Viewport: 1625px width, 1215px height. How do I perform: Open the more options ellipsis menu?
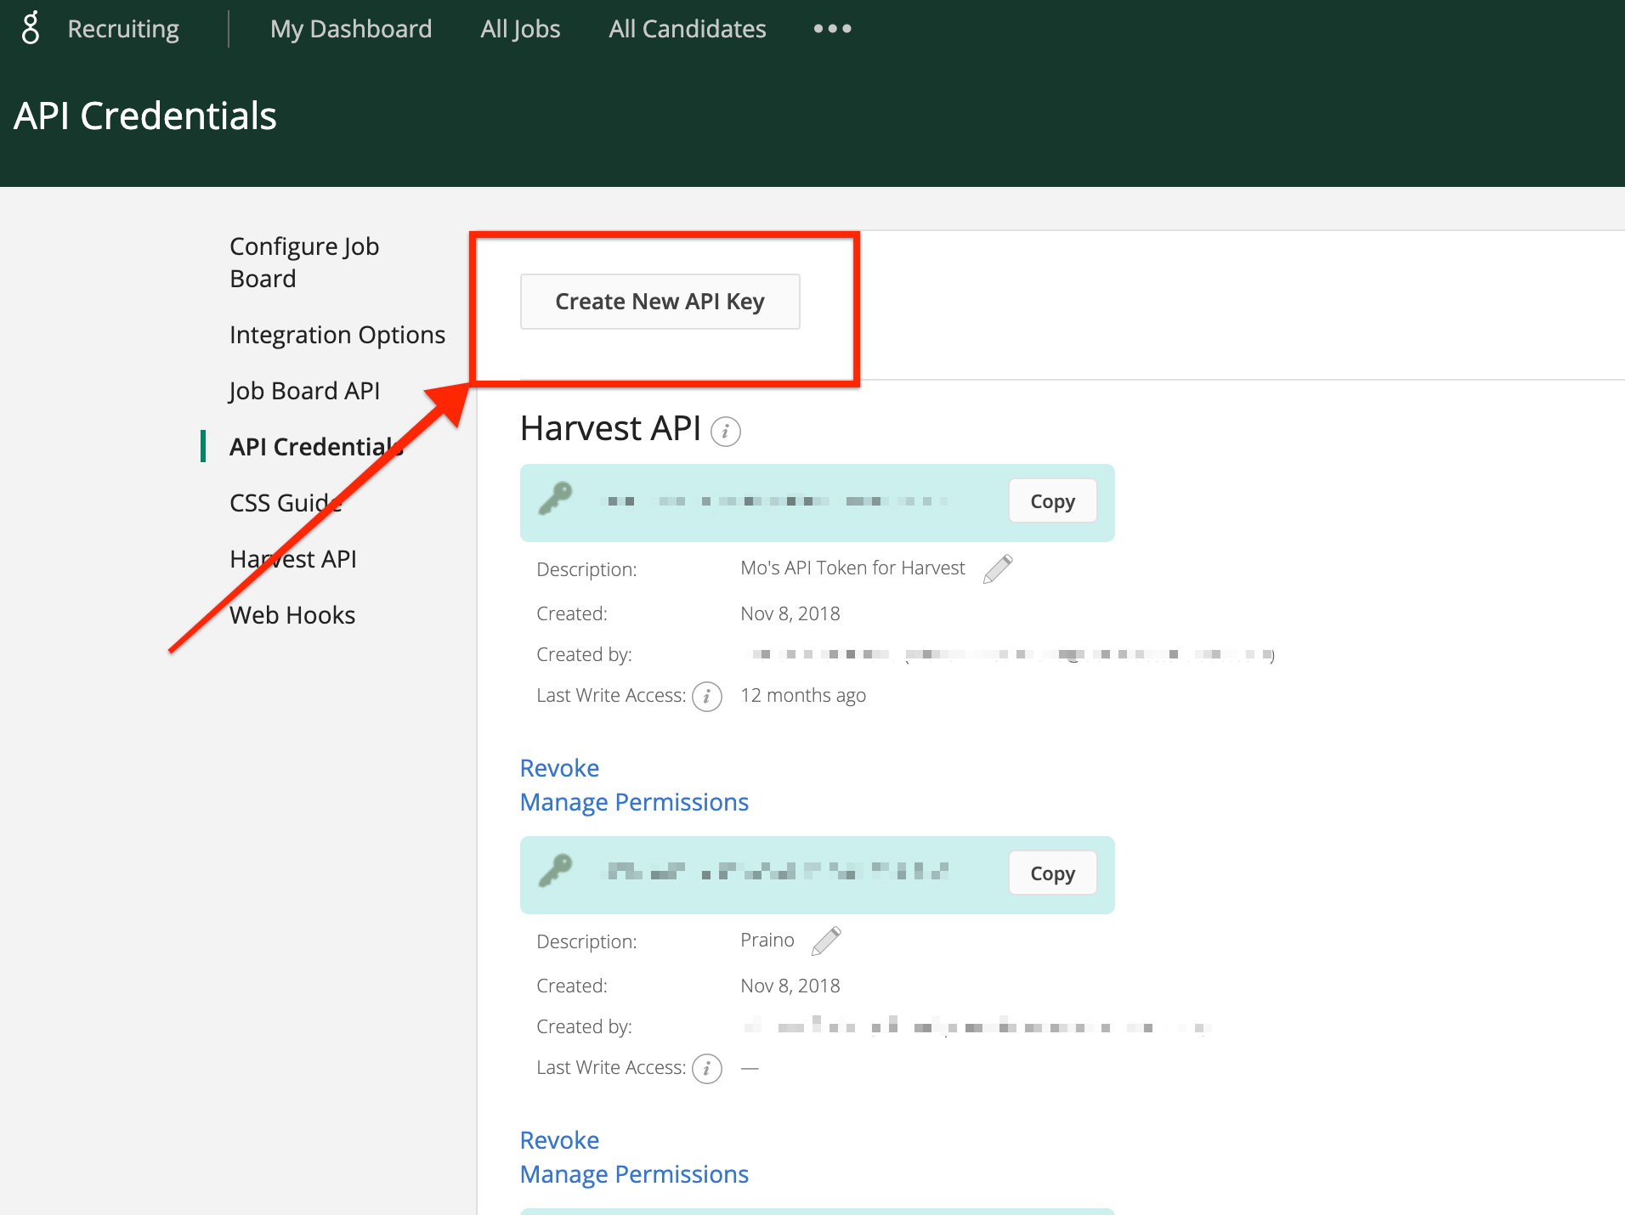tap(832, 29)
